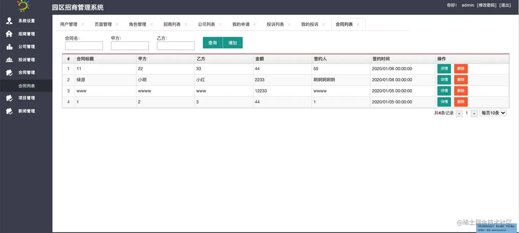This screenshot has width=519, height=233.
Task: Click the 项目管理 sidebar icon
Action: [9, 98]
